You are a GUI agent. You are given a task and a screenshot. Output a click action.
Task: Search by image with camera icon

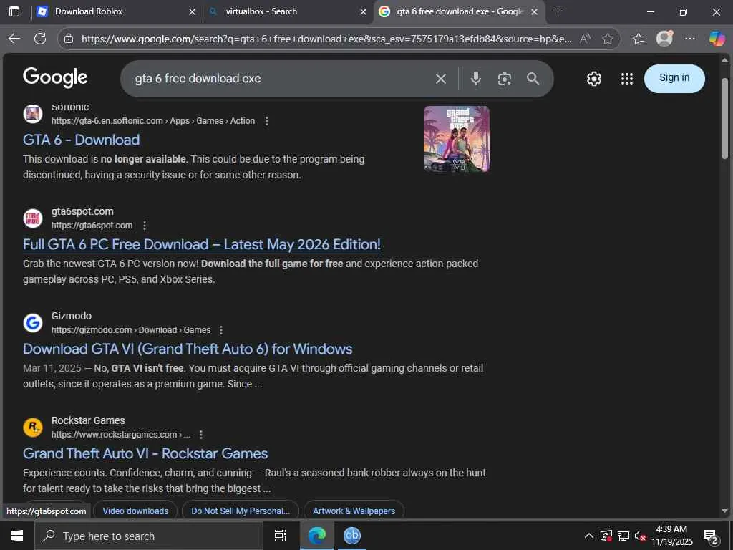point(505,79)
